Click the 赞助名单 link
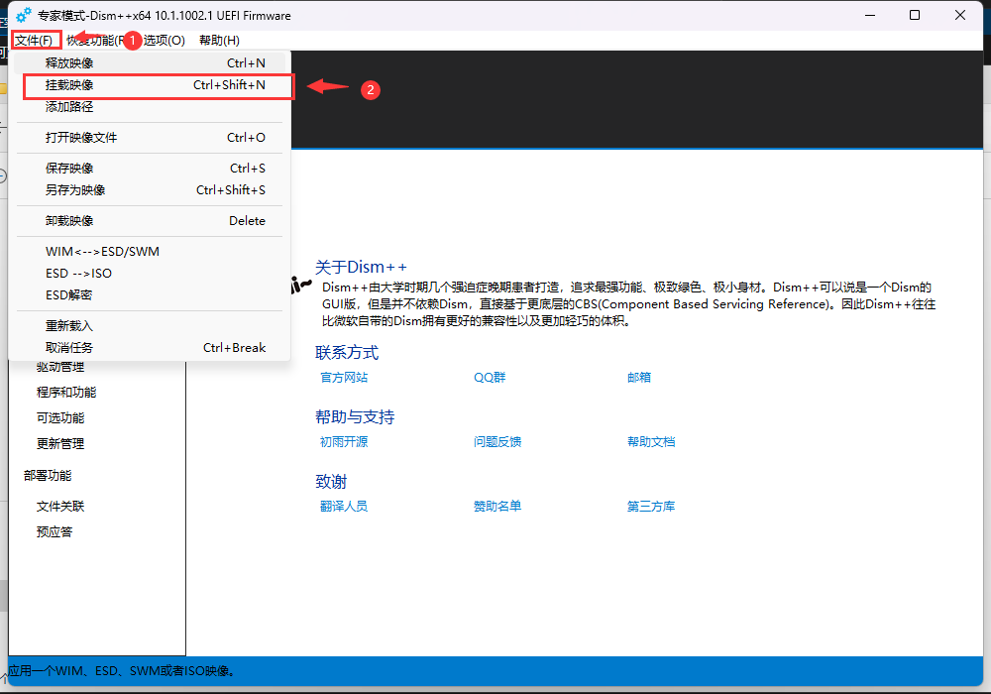 497,507
